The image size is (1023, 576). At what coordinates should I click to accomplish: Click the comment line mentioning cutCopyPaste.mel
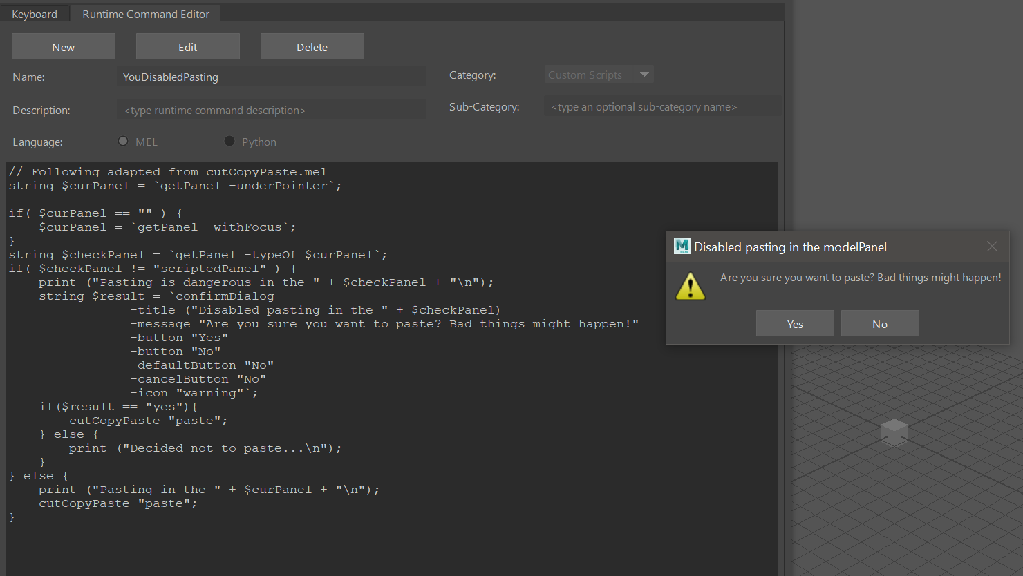(168, 172)
